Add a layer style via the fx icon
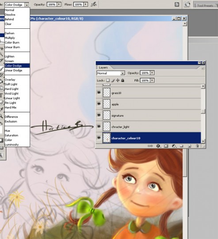The height and width of the screenshot is (239, 218). (x=158, y=146)
